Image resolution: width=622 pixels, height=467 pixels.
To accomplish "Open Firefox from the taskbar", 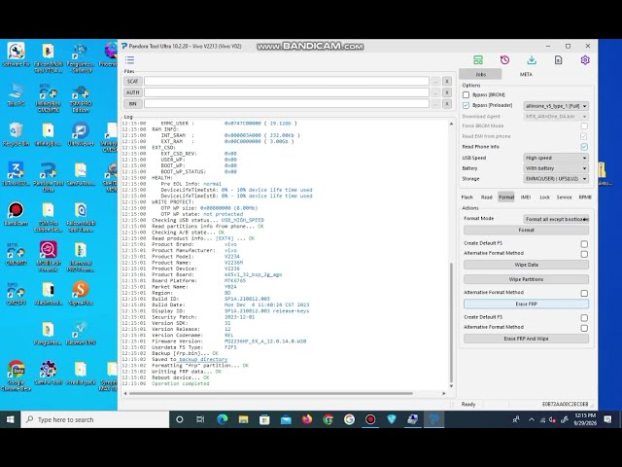I will tap(307, 419).
